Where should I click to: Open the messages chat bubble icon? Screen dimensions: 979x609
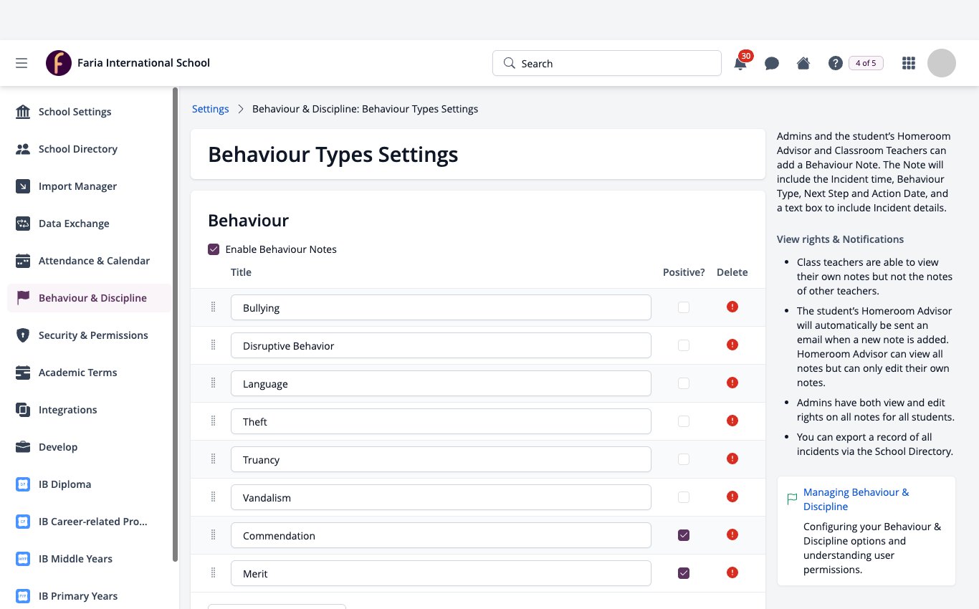(x=772, y=63)
